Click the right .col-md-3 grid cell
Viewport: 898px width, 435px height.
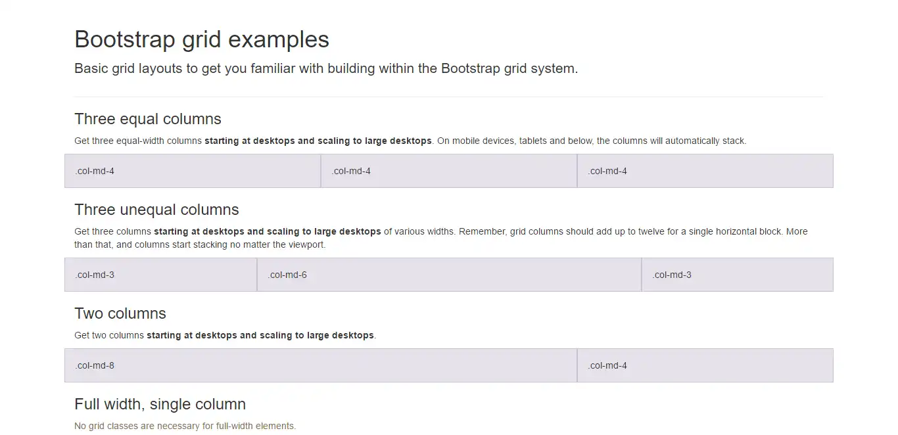(737, 275)
